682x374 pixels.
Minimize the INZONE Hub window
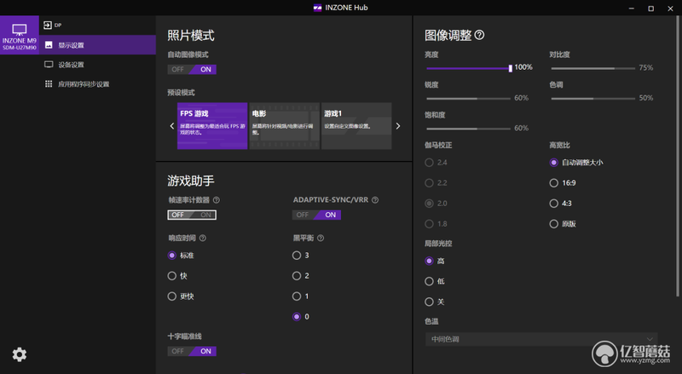[x=631, y=8]
